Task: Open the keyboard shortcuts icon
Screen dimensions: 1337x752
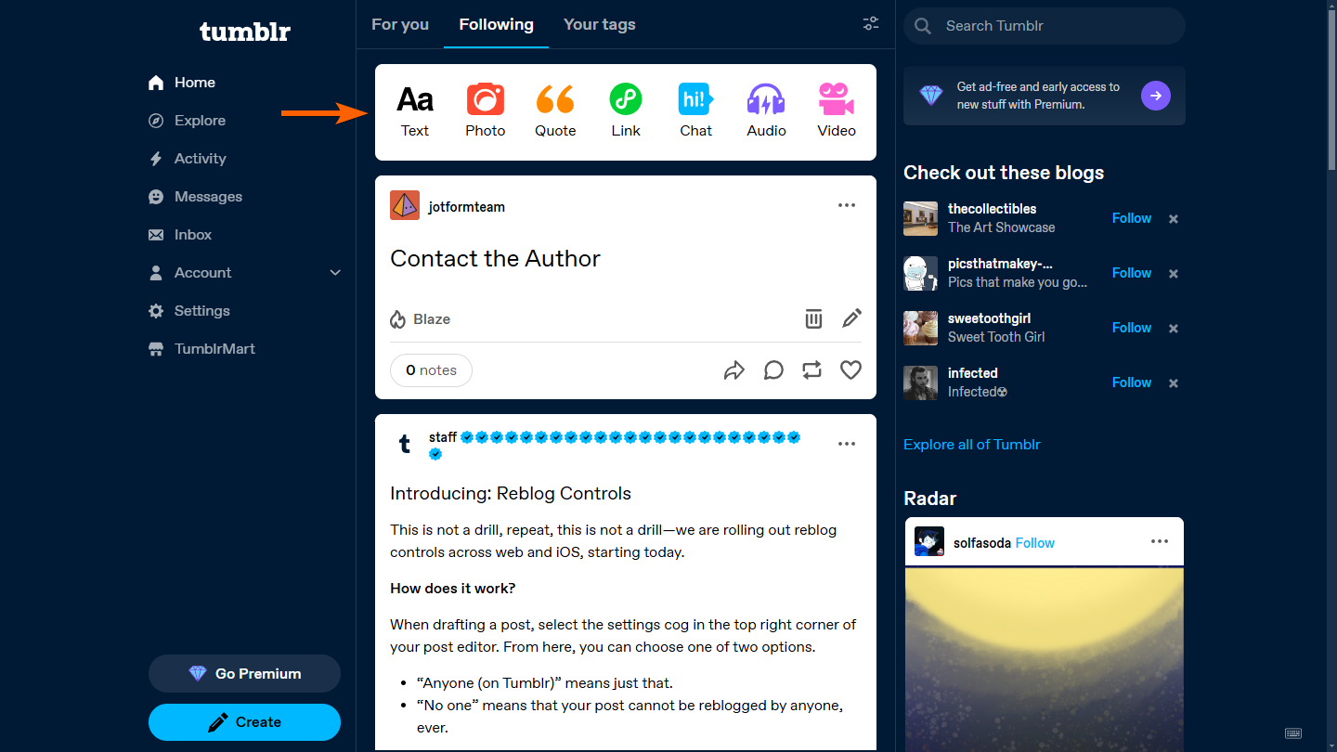Action: pos(1293,733)
